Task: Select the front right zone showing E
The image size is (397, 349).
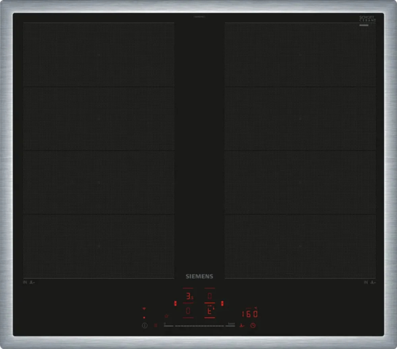Action: coord(210,311)
